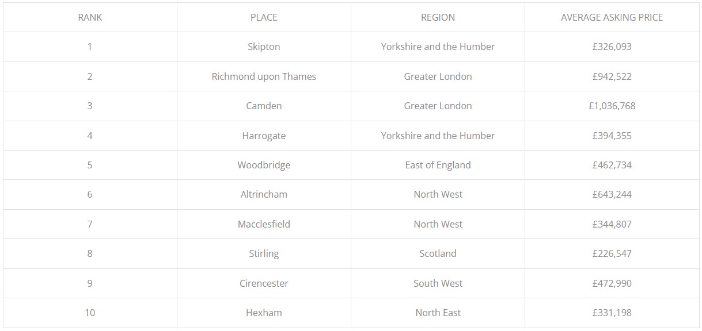This screenshot has height=331, width=702.
Task: Click the Macclesfield place cell
Action: pos(264,224)
